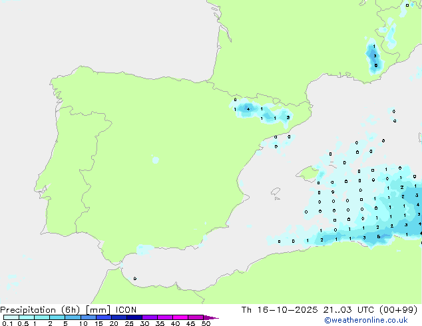Select the legend swatch between 20 and 25
422x326 pixels.
point(119,317)
